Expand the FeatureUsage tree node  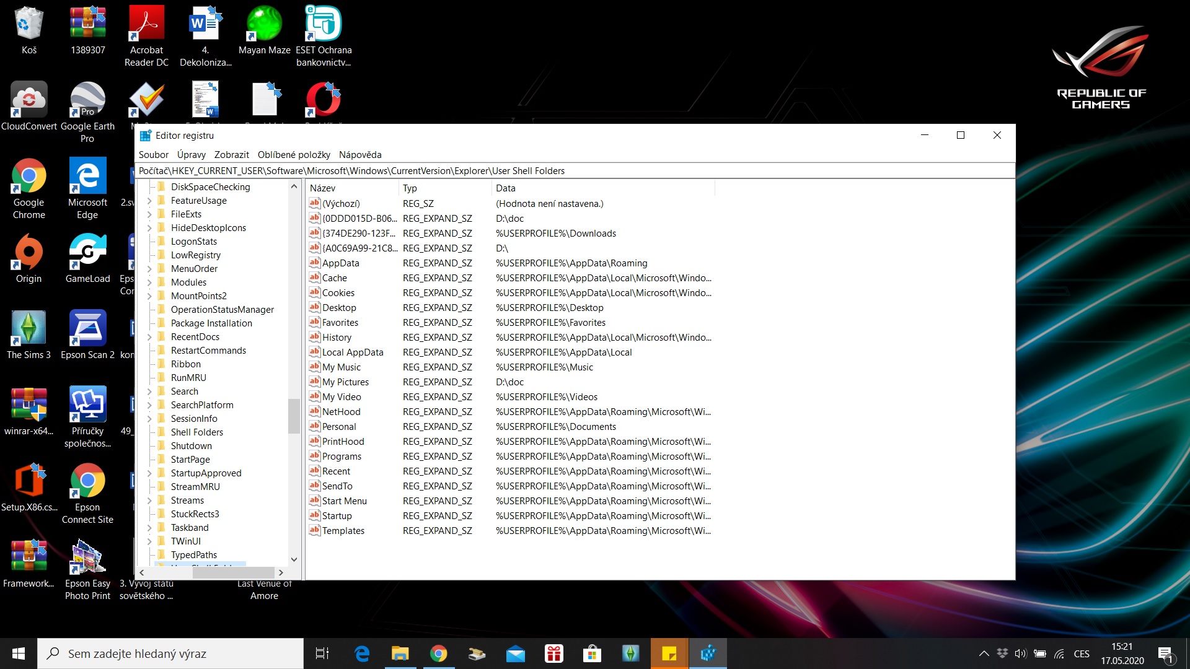pos(149,201)
